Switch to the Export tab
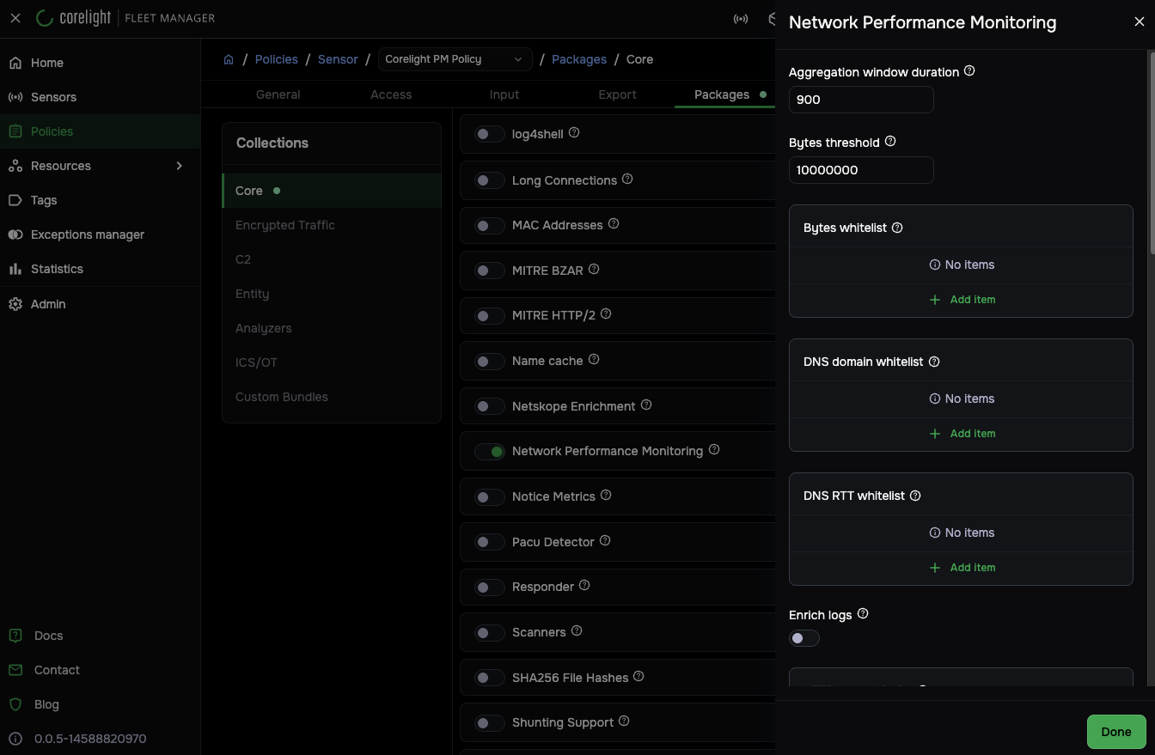The height and width of the screenshot is (755, 1155). point(617,94)
